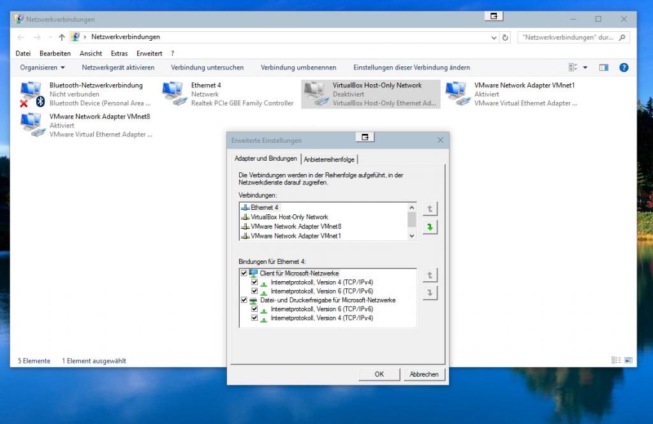Click Verbindung umbenennen

click(298, 68)
